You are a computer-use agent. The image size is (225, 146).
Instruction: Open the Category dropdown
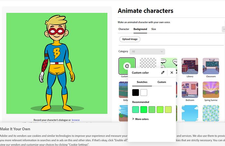pos(147,51)
